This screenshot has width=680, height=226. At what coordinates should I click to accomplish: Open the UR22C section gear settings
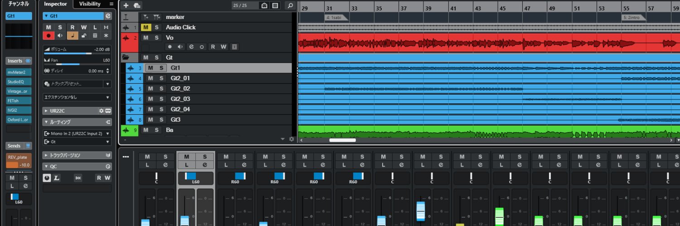tap(102, 111)
